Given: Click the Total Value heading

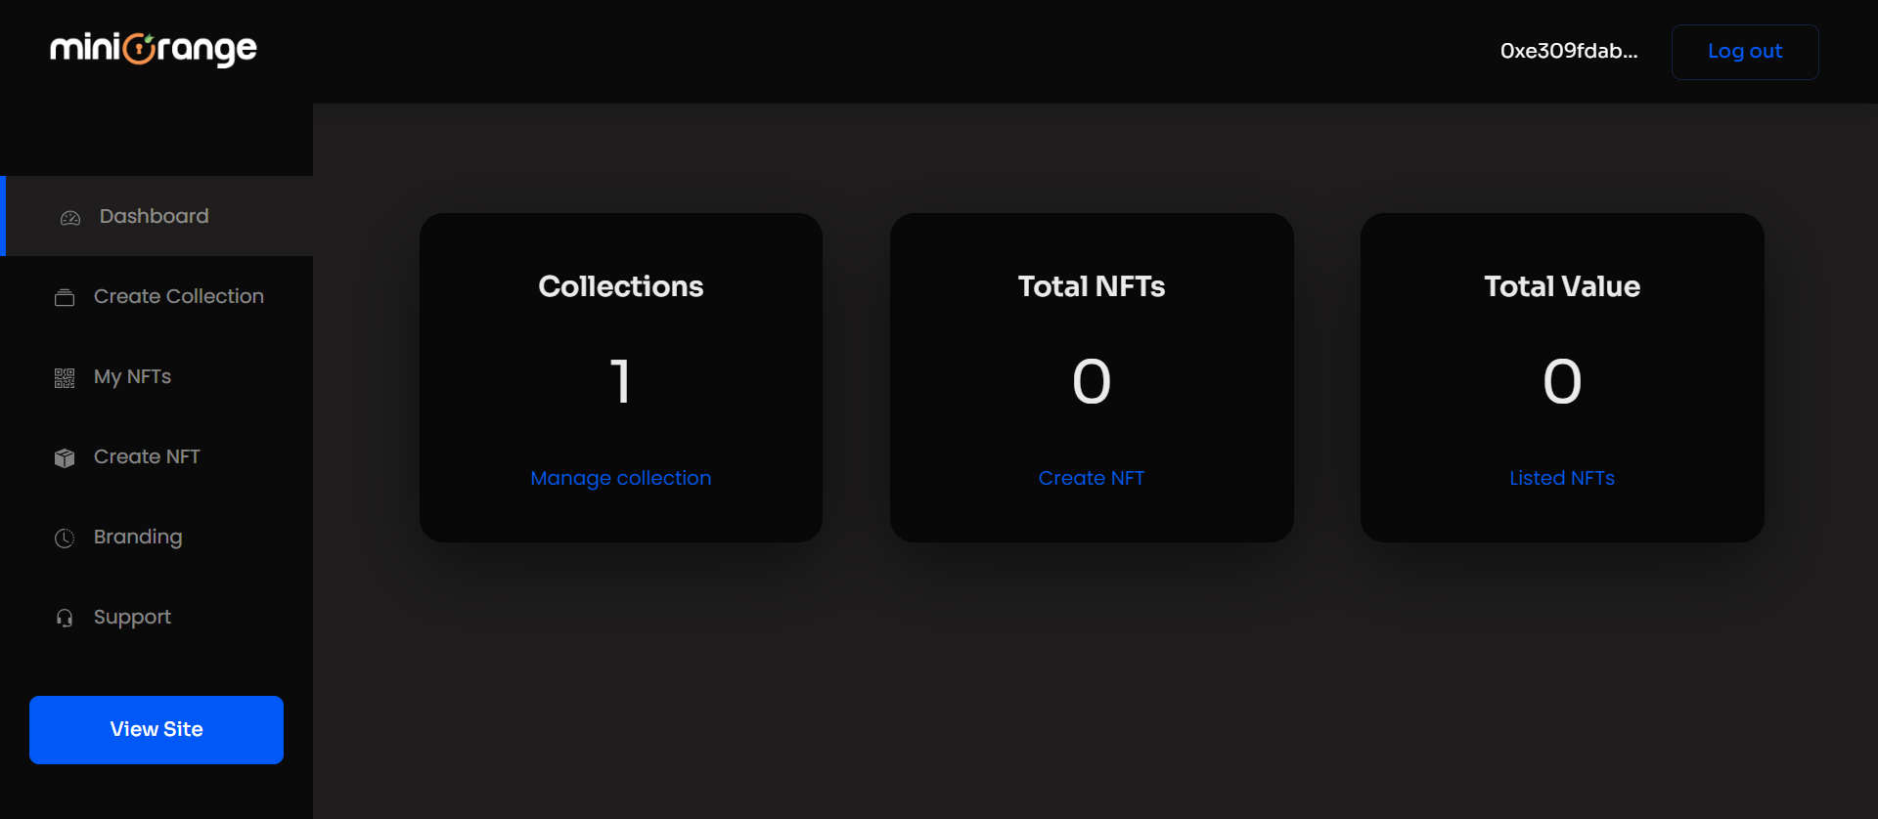Looking at the screenshot, I should (1562, 286).
